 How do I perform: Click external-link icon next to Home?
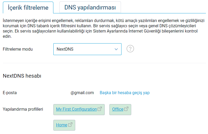(x=70, y=125)
